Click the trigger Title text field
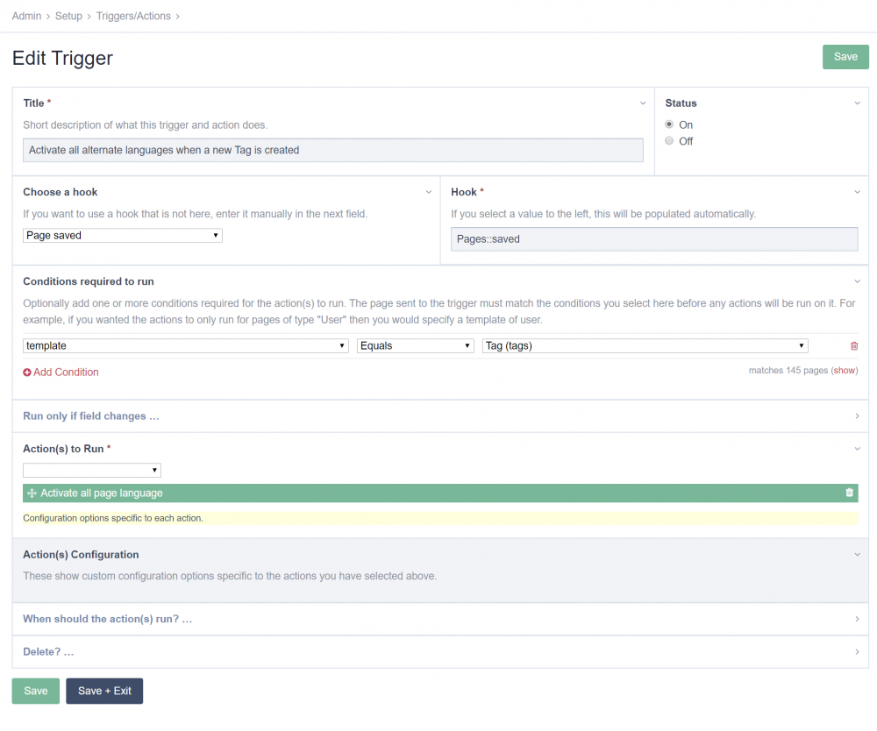This screenshot has width=877, height=731. point(332,151)
